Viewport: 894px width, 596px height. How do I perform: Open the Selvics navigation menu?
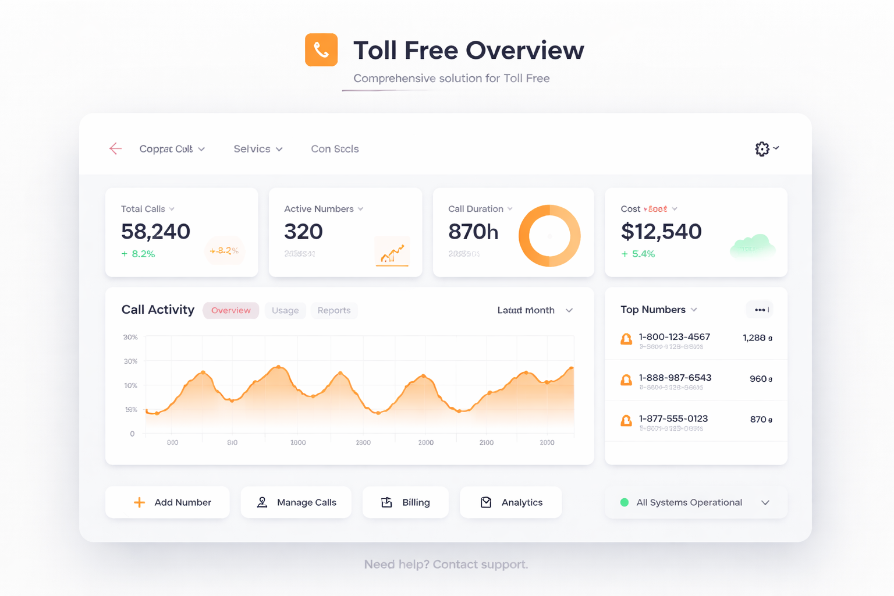pos(258,149)
